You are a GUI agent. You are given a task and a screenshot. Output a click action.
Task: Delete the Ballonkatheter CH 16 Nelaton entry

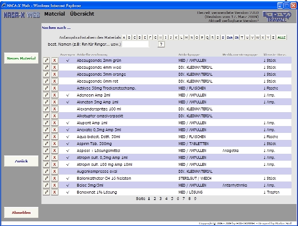tap(54, 179)
